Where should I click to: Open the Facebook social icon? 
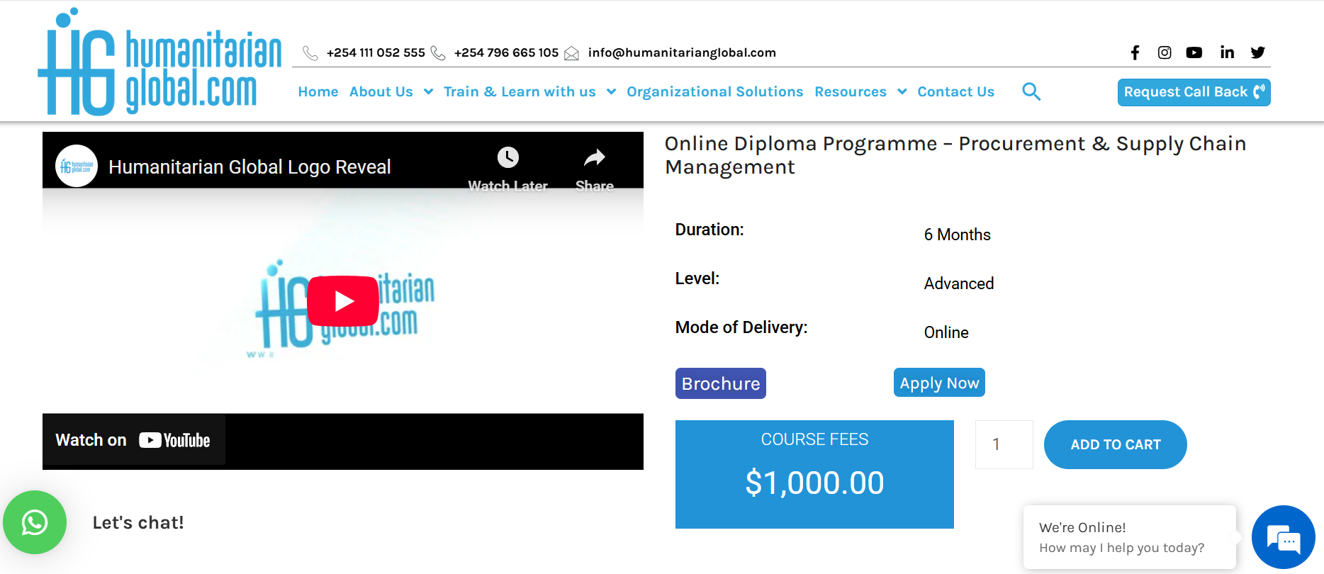click(1135, 52)
